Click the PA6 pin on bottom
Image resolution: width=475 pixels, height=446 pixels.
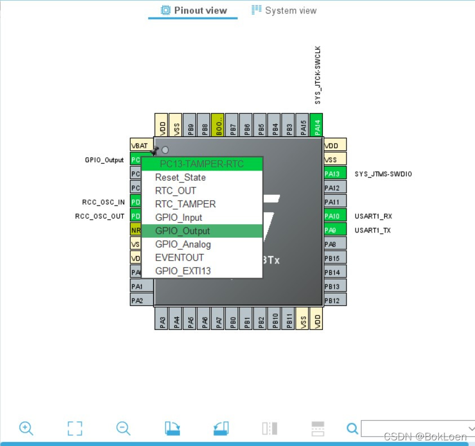pyautogui.click(x=203, y=319)
